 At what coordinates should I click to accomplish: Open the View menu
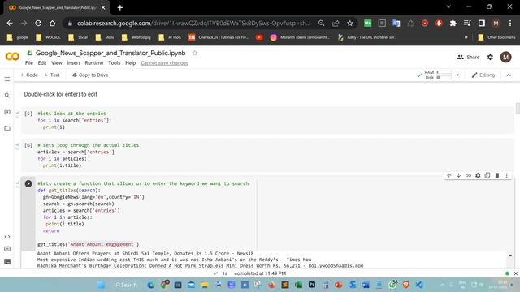[x=57, y=63]
